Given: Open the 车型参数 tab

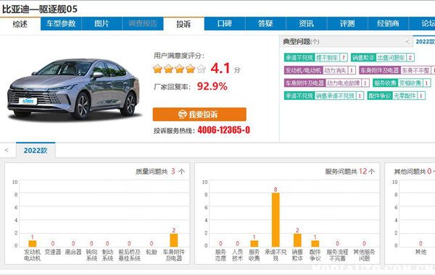Looking at the screenshot, I should [61, 24].
